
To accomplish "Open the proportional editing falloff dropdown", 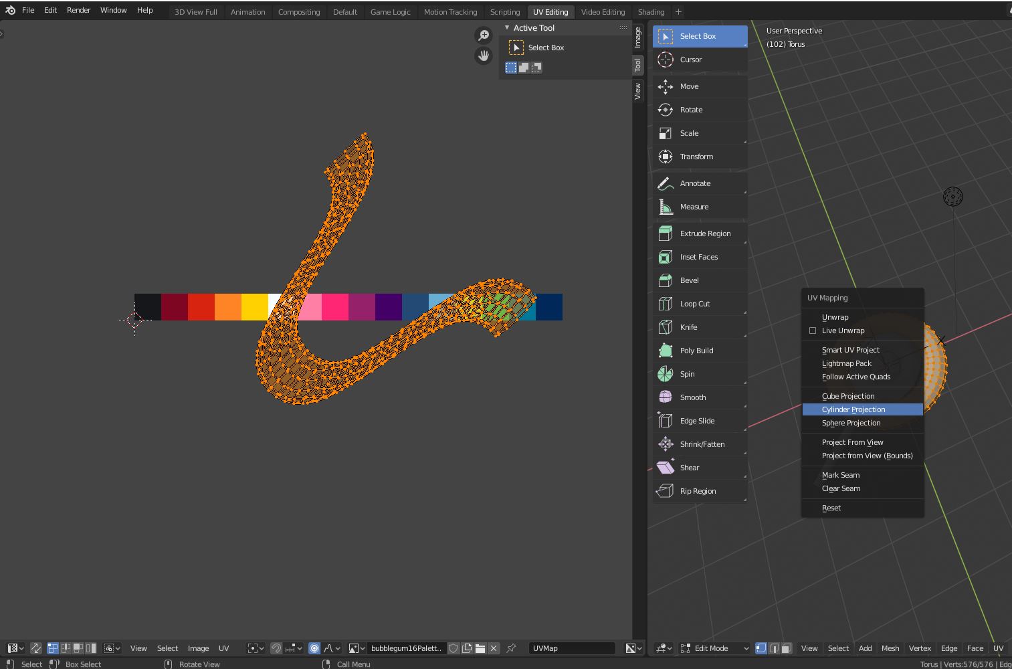I will tap(331, 648).
